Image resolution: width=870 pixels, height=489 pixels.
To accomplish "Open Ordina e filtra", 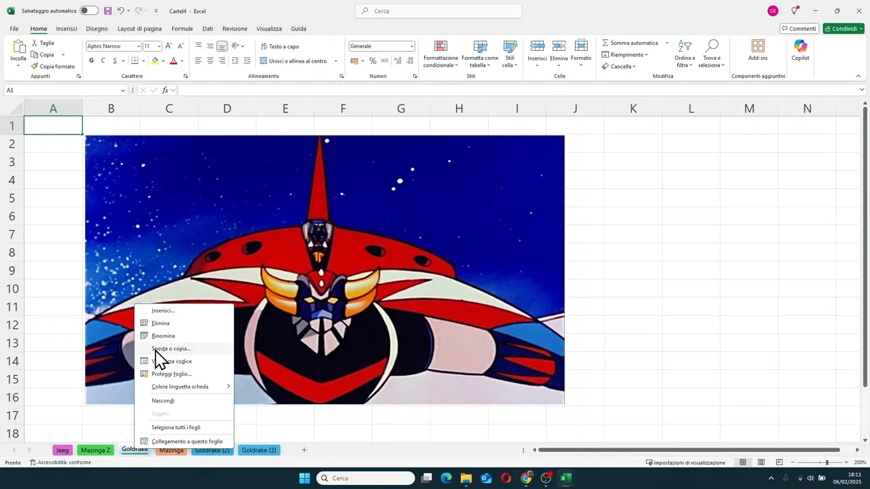I will [x=684, y=54].
